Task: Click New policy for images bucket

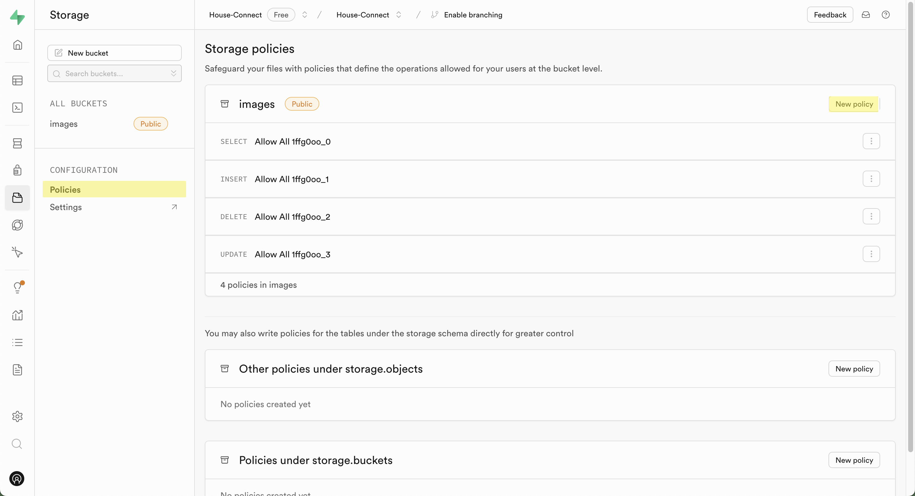Action: (854, 104)
